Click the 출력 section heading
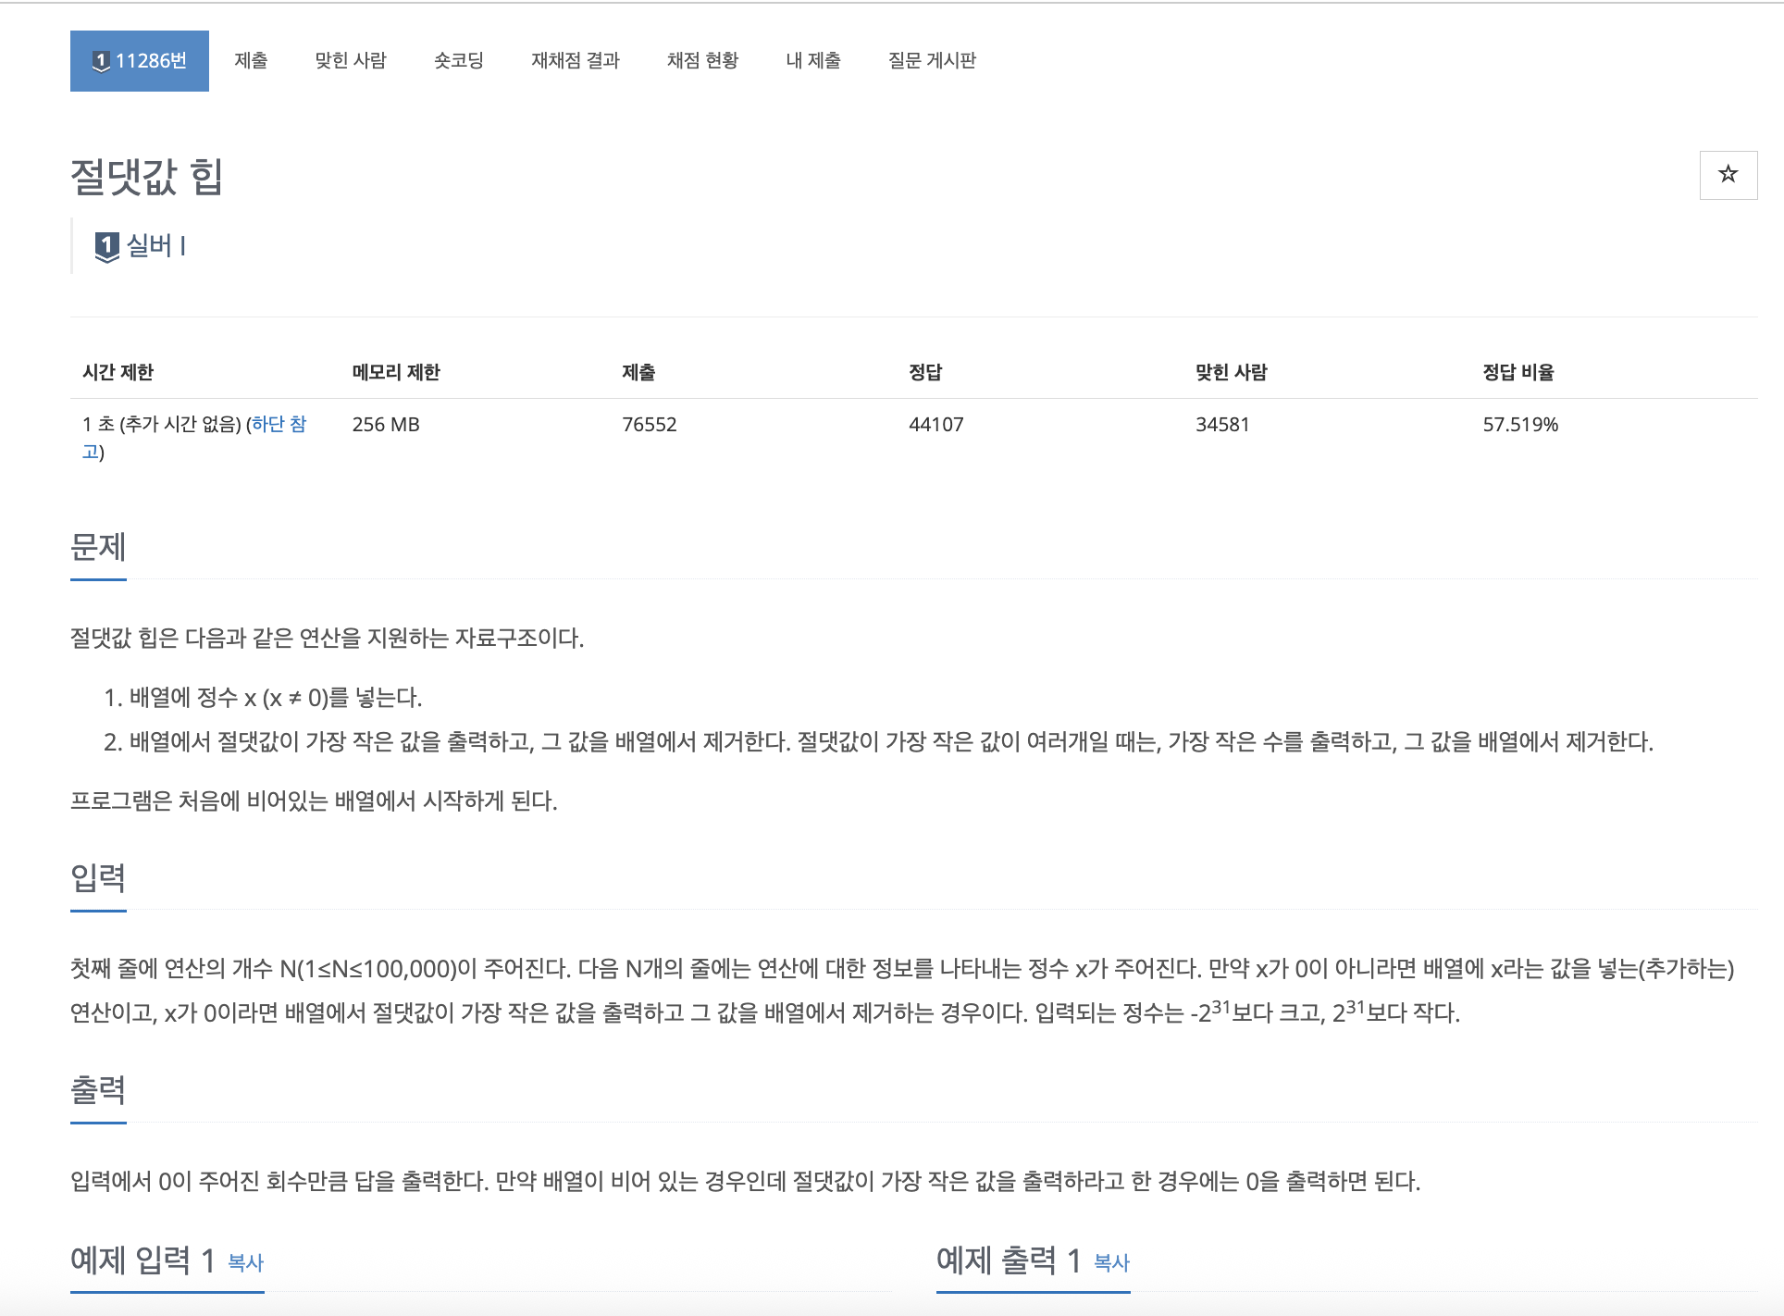This screenshot has height=1316, width=1784. tap(98, 1089)
